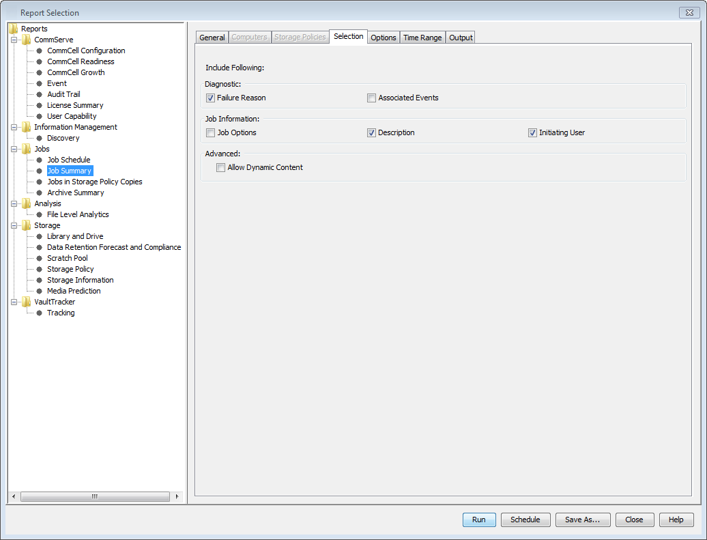Uncheck the Failure Reason option
Image resolution: width=707 pixels, height=540 pixels.
(x=210, y=98)
